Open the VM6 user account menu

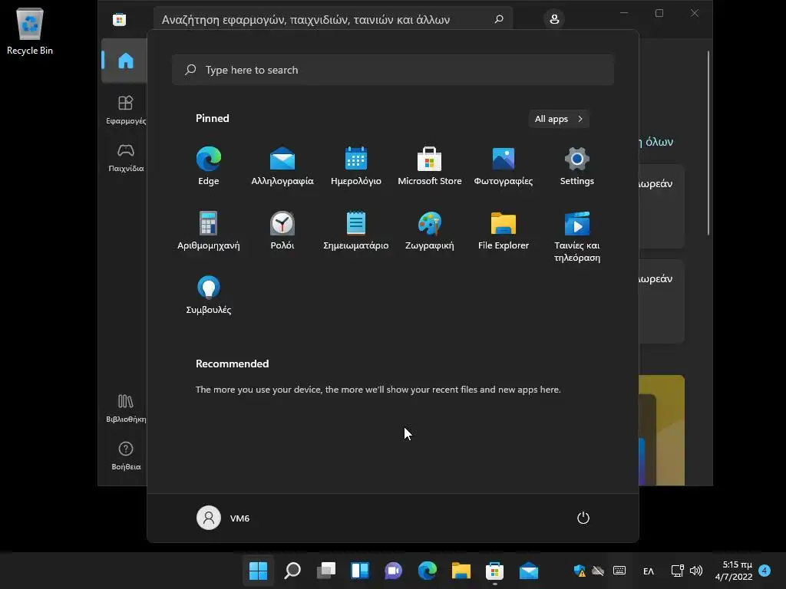click(223, 518)
